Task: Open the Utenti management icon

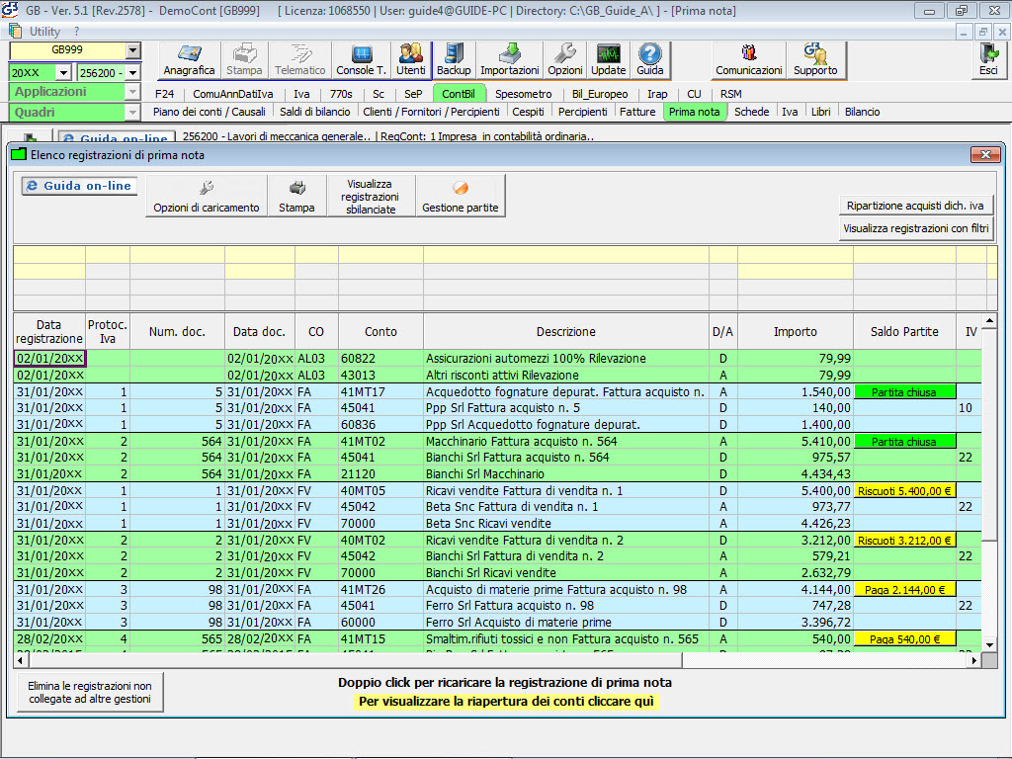Action: point(412,59)
